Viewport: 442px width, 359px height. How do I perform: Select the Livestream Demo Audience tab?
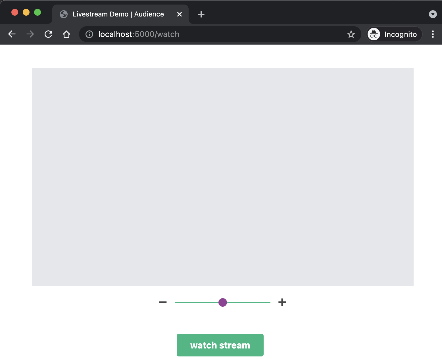(x=118, y=14)
